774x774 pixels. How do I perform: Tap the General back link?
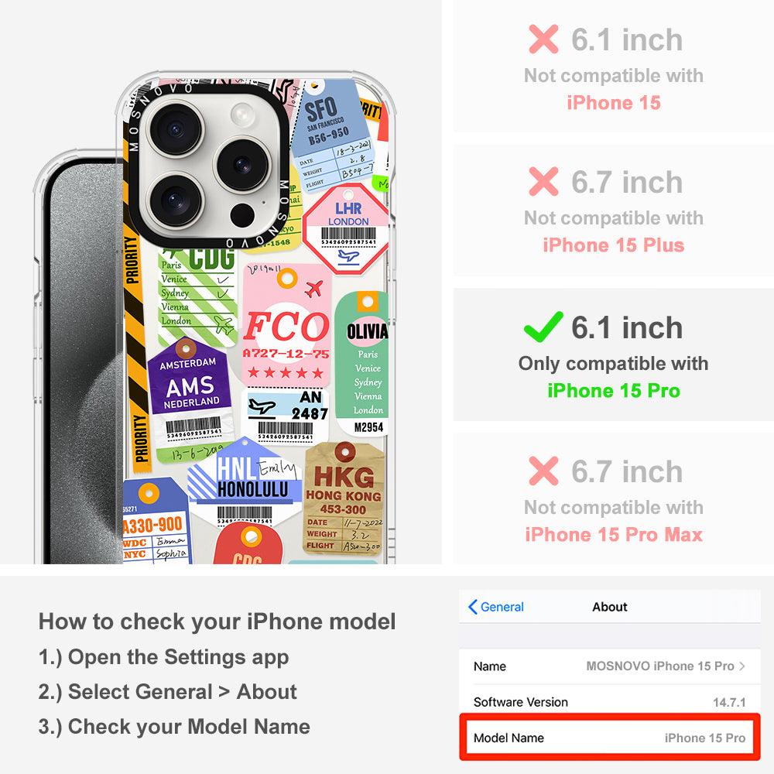495,607
